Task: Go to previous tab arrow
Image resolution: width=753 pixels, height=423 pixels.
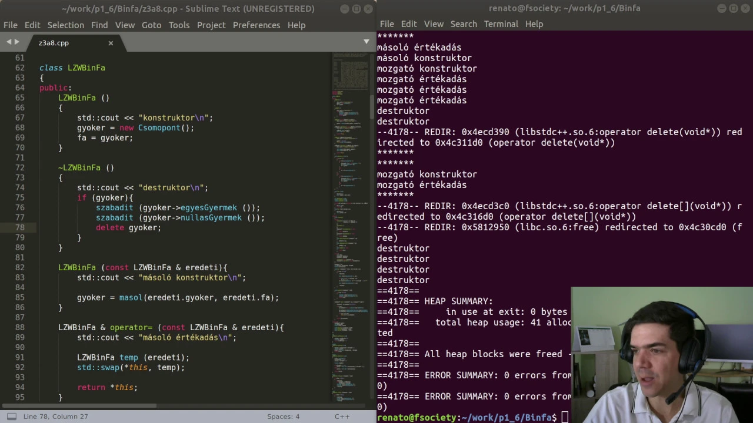Action: click(9, 42)
